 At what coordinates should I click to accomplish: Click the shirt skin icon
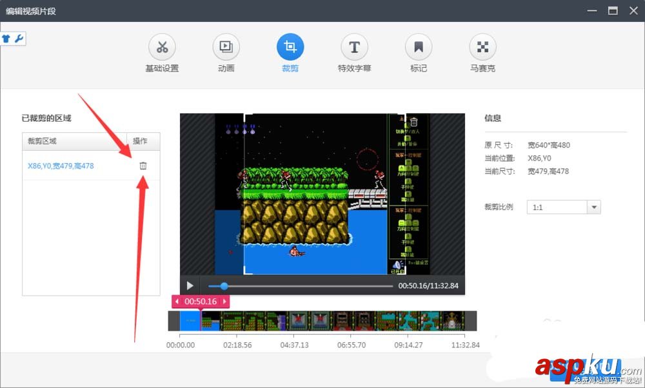coord(6,39)
